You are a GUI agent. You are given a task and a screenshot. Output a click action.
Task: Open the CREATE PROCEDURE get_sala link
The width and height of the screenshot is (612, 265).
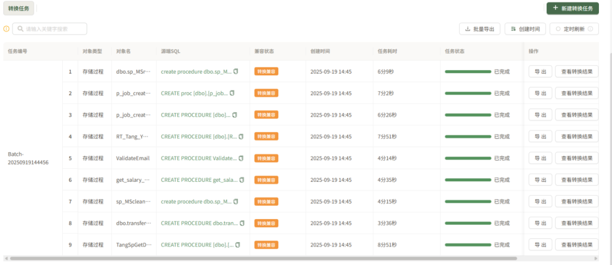tap(199, 180)
